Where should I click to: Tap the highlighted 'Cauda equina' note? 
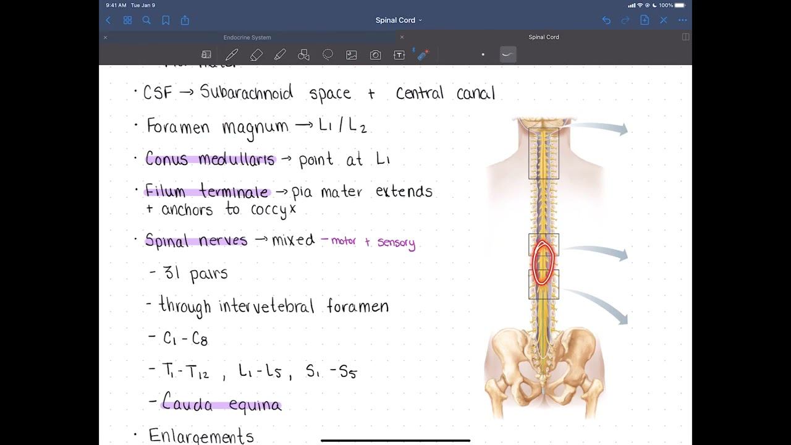pyautogui.click(x=221, y=404)
